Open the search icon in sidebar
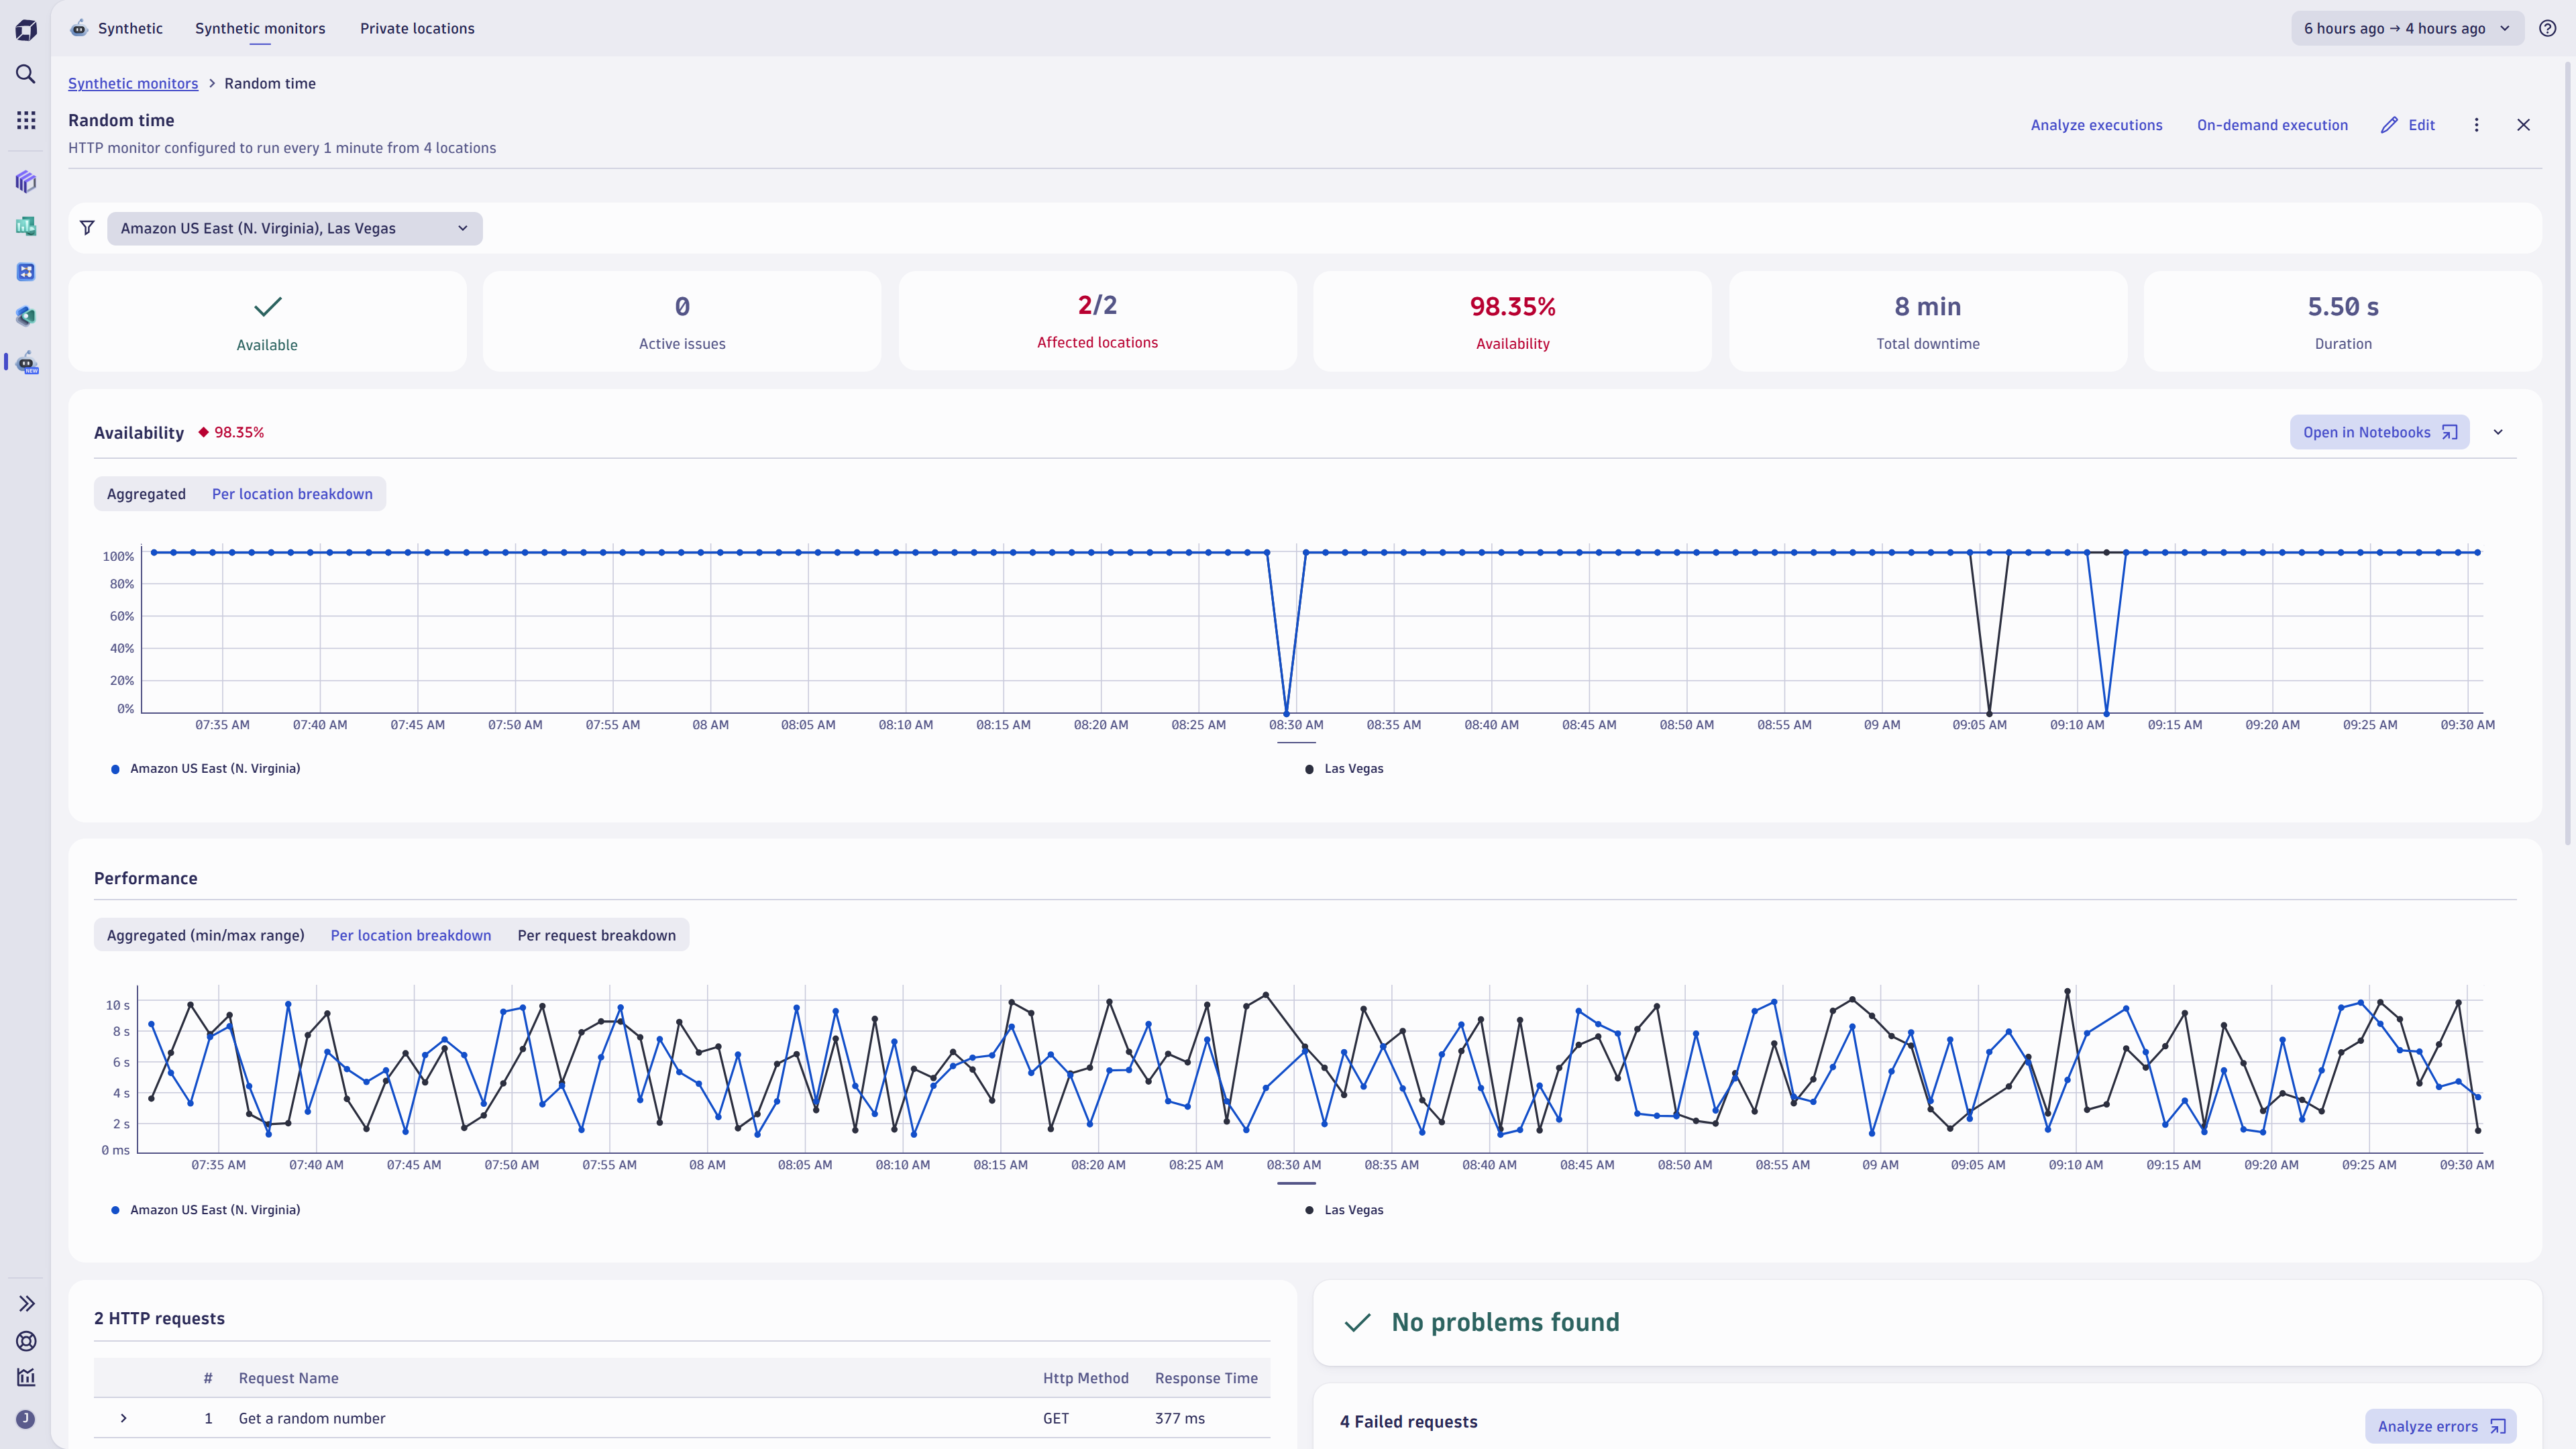Viewport: 2576px width, 1449px height. (x=26, y=74)
